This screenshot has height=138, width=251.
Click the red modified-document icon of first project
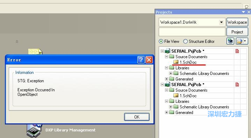pyautogui.click(x=237, y=51)
